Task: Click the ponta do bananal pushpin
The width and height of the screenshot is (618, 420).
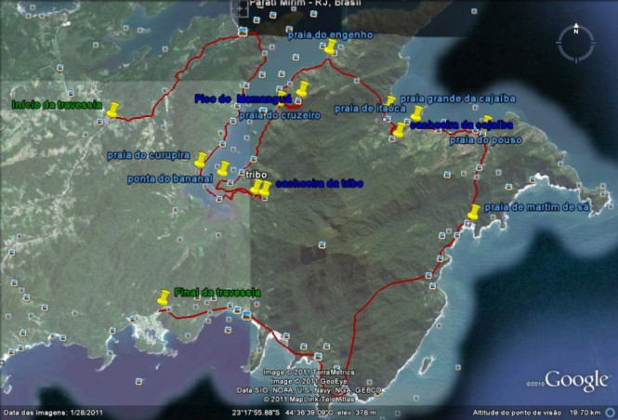Action: (x=223, y=168)
